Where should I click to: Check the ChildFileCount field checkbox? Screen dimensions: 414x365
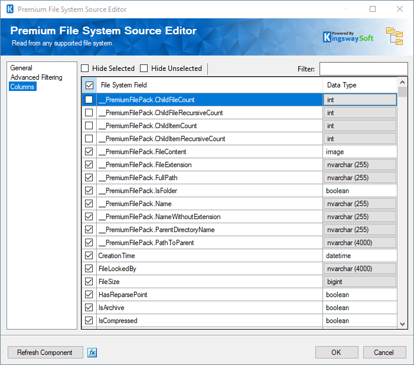89,100
